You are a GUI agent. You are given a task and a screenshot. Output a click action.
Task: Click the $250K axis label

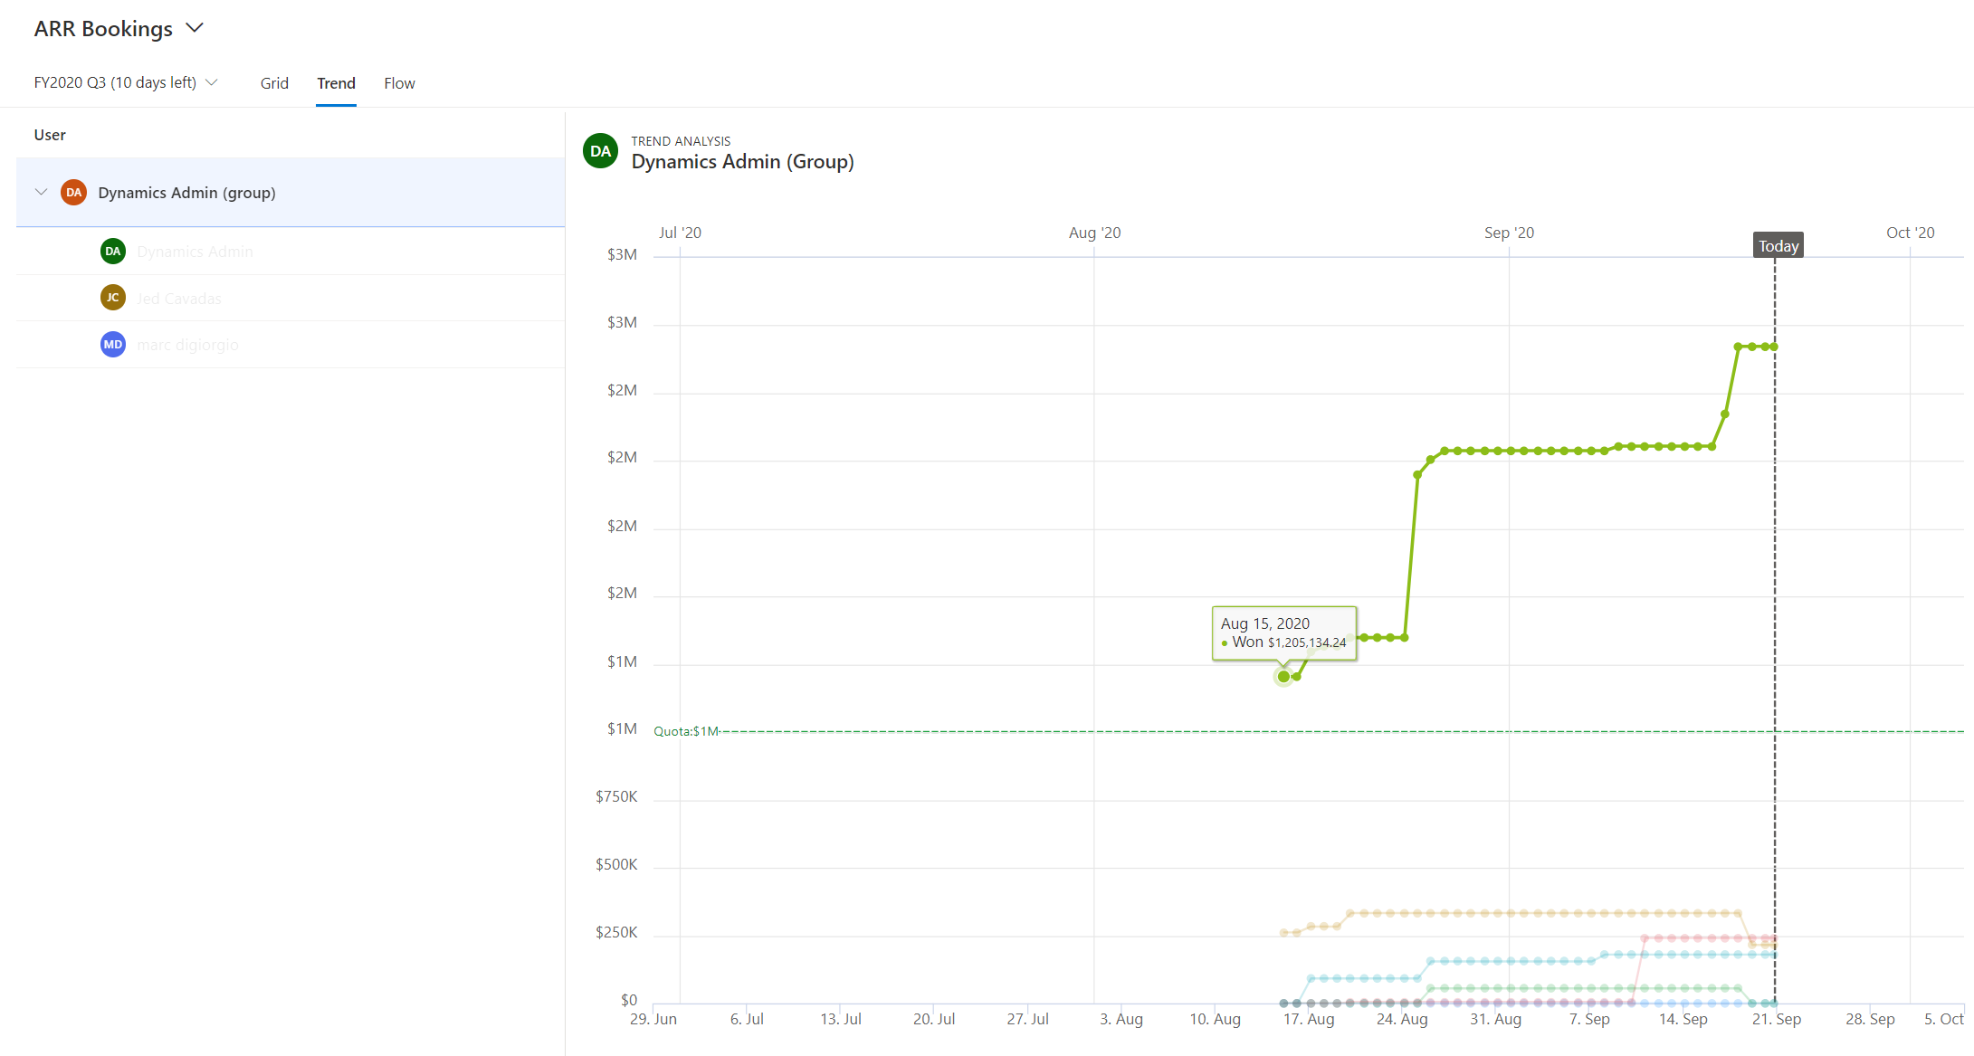tap(616, 932)
